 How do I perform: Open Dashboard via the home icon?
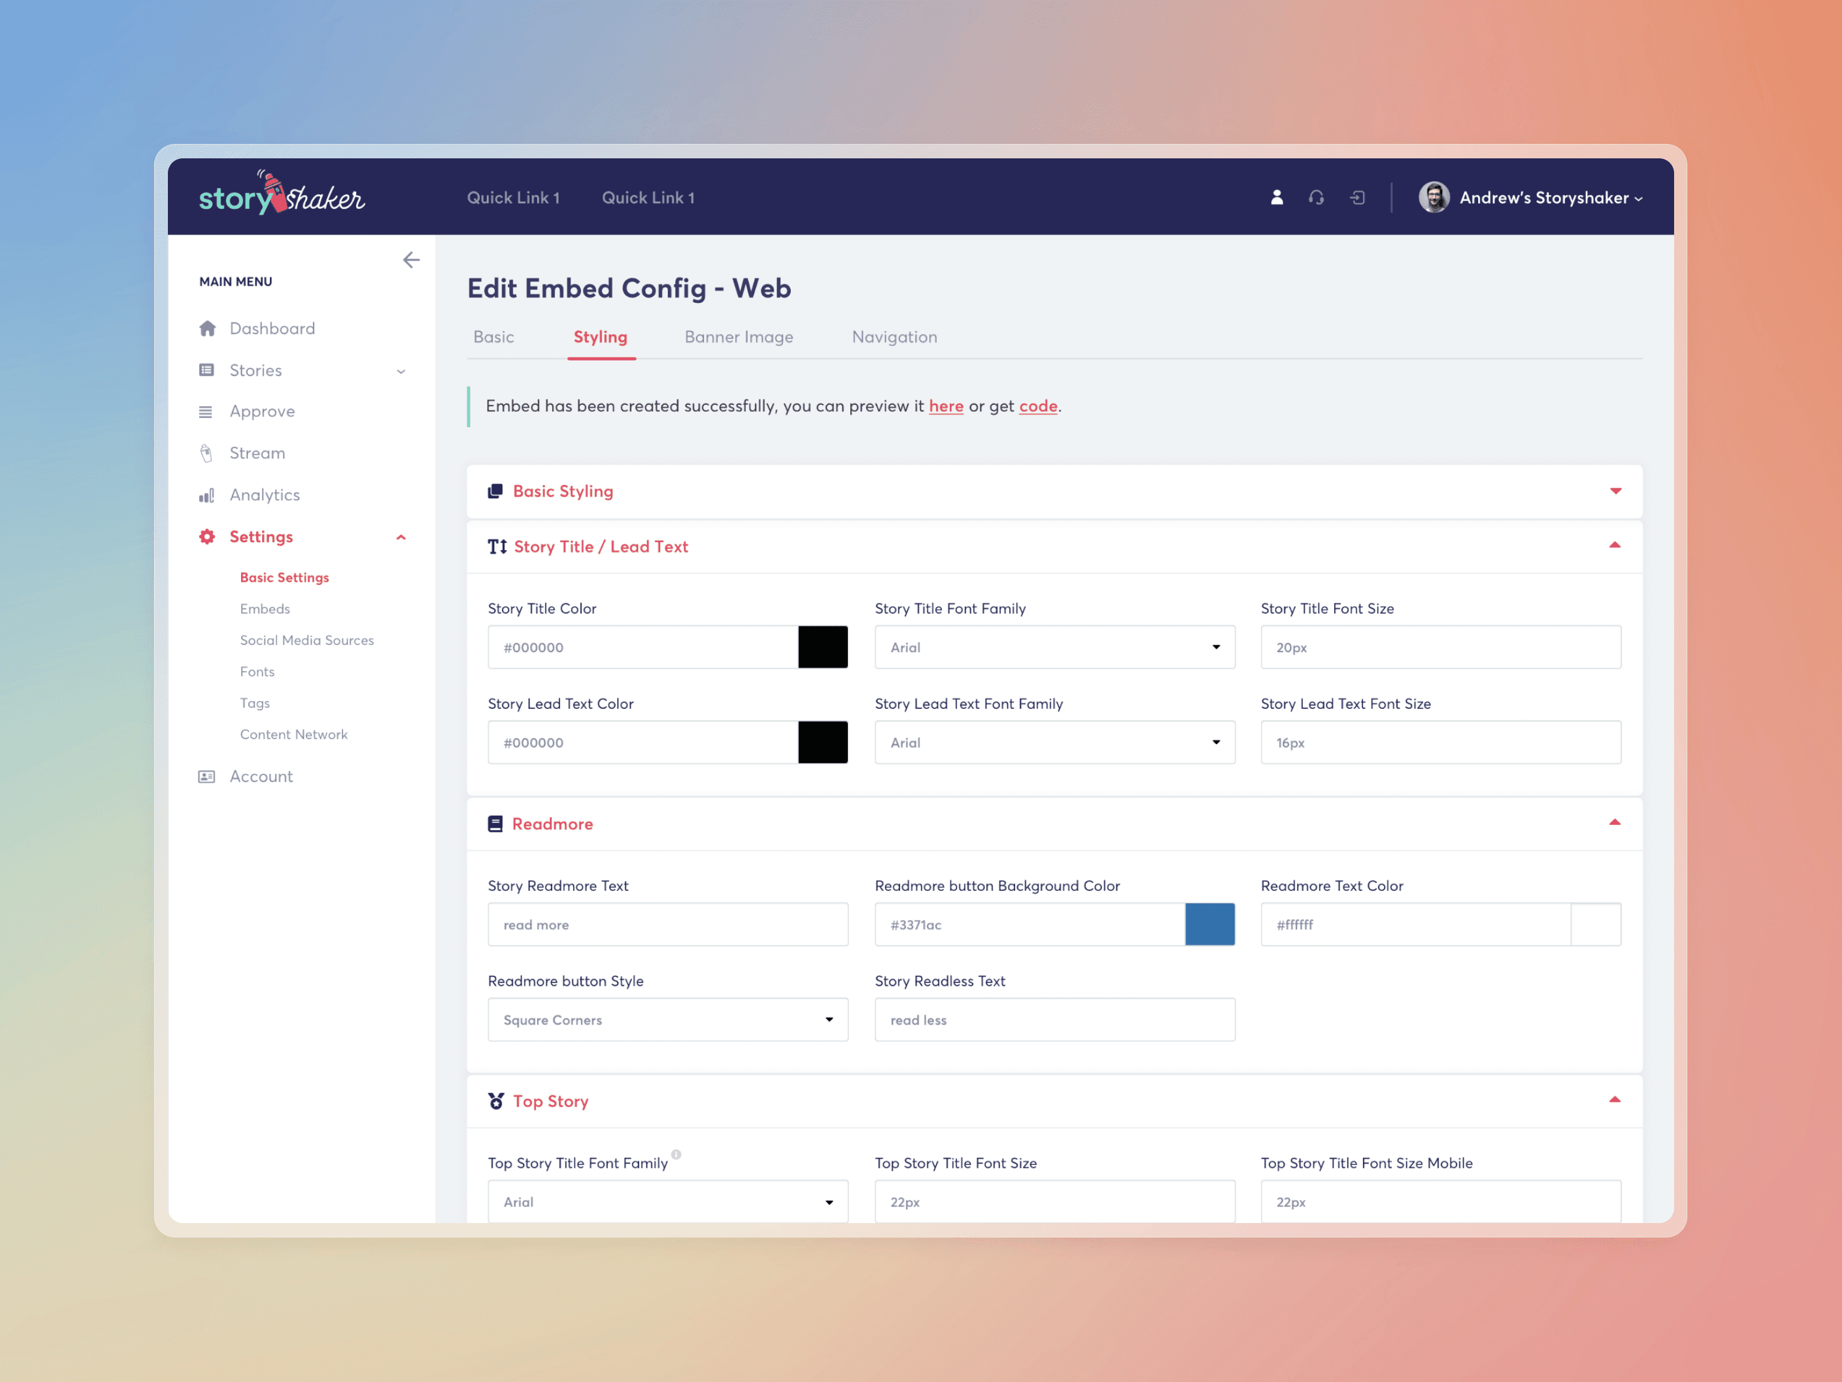pos(207,328)
